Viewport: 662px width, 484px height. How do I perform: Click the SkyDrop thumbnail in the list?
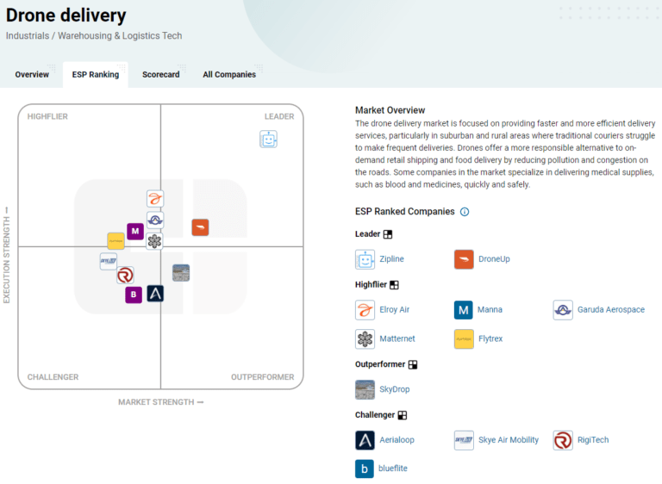(x=365, y=389)
